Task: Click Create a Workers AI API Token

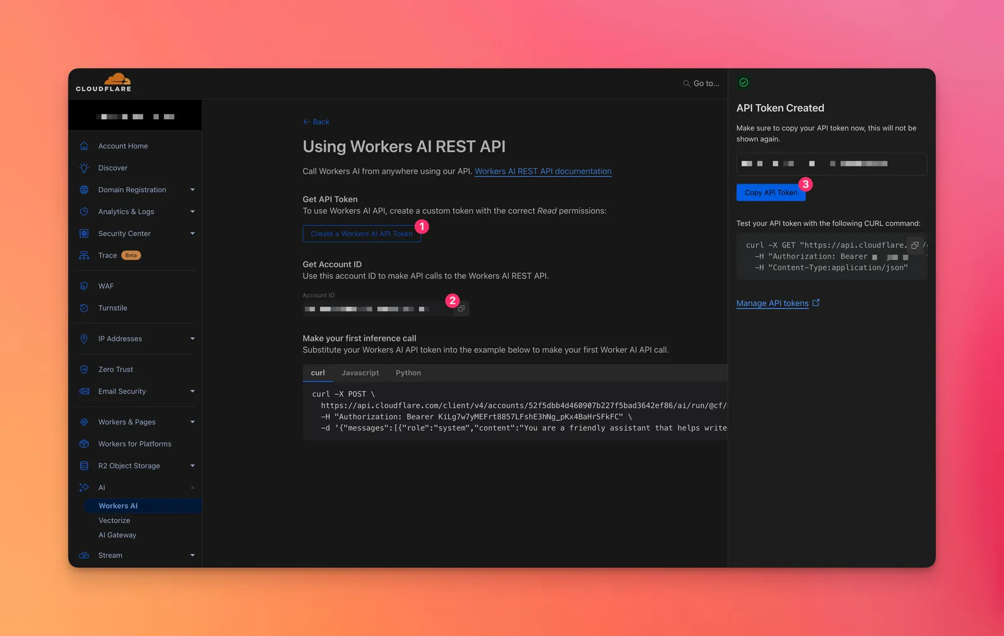Action: (x=361, y=234)
